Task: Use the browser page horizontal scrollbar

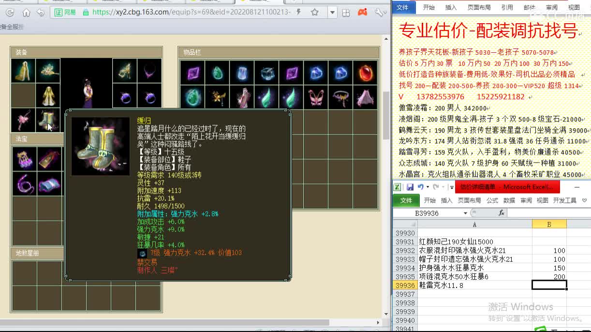Action: tap(164, 322)
